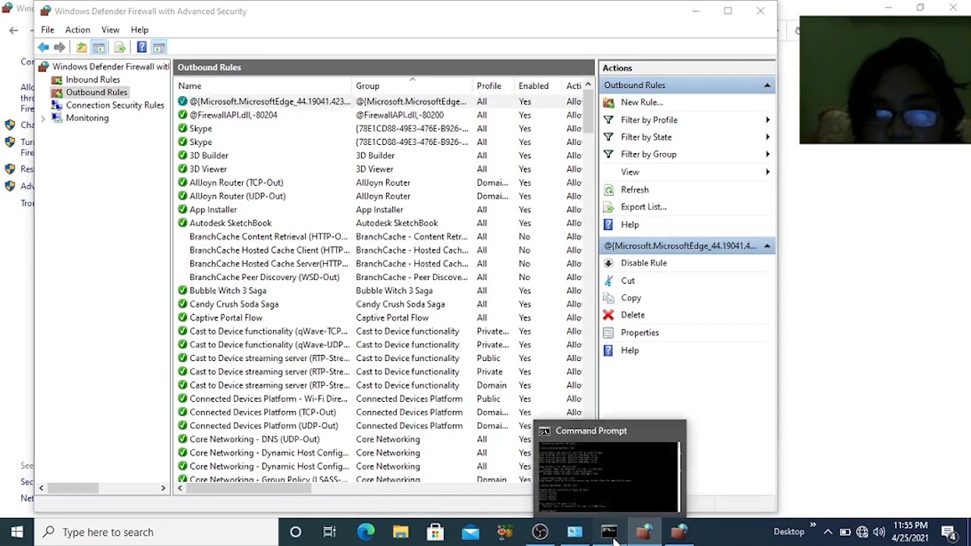Open the Help menu
This screenshot has width=971, height=546.
(140, 30)
